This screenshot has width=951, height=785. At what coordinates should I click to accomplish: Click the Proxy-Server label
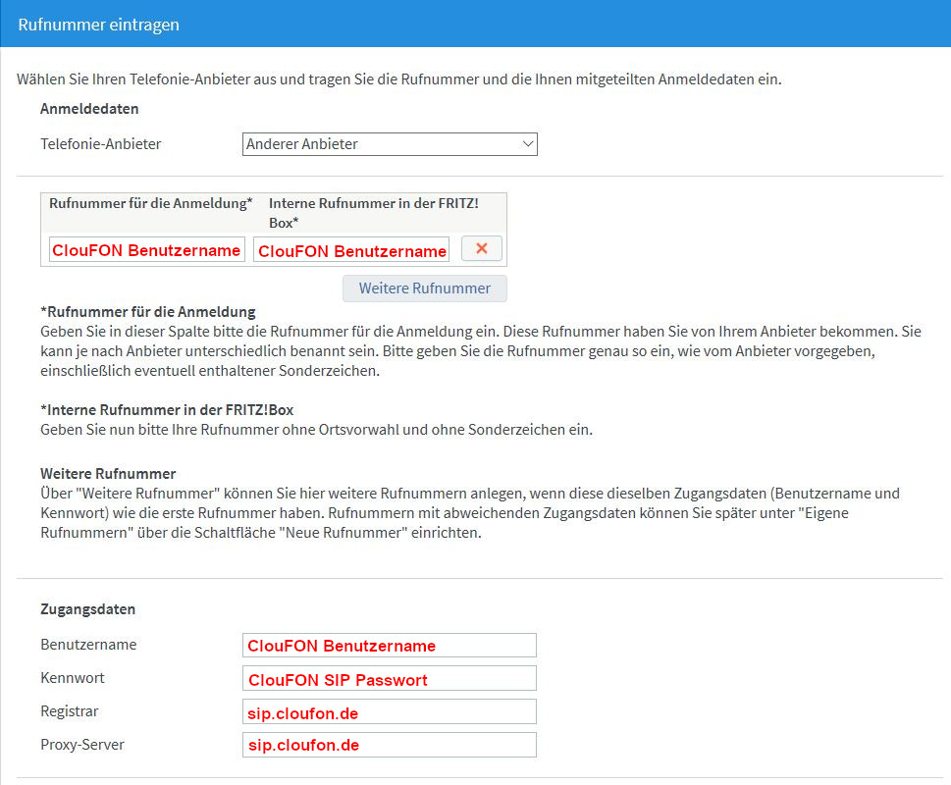pyautogui.click(x=82, y=745)
